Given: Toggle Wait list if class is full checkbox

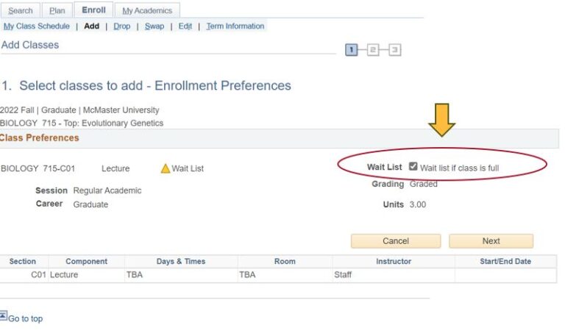Looking at the screenshot, I should pos(413,167).
